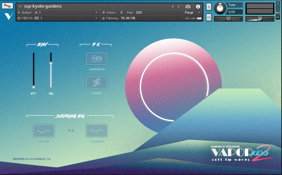Click the Max voices value 200
282x175 pixels.
[139, 12]
